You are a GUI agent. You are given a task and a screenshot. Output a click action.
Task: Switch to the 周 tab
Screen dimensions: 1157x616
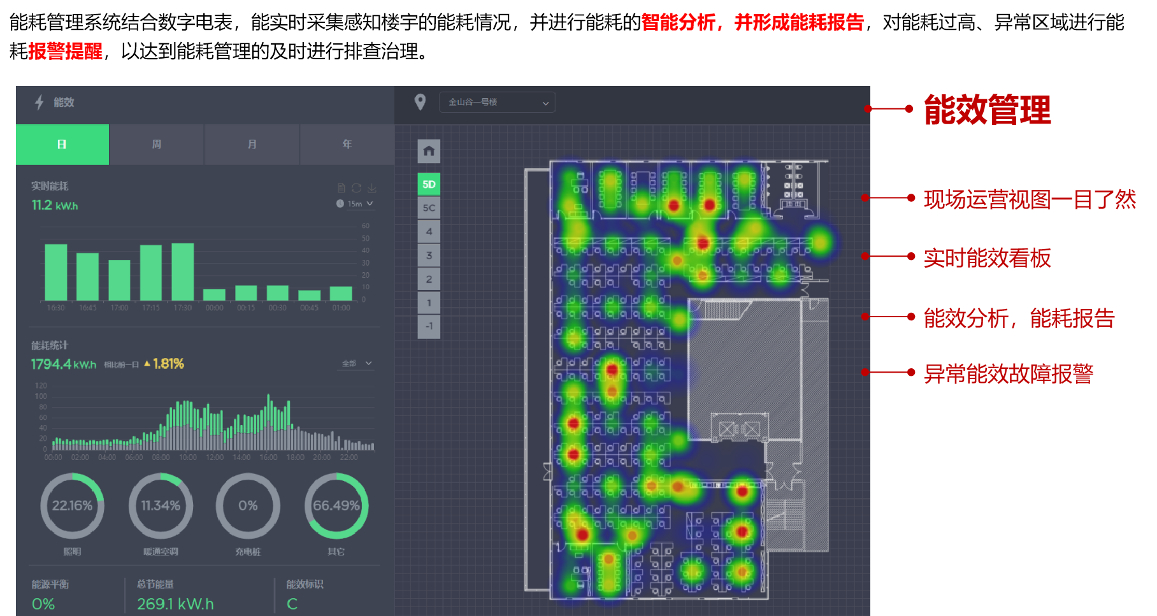click(157, 145)
